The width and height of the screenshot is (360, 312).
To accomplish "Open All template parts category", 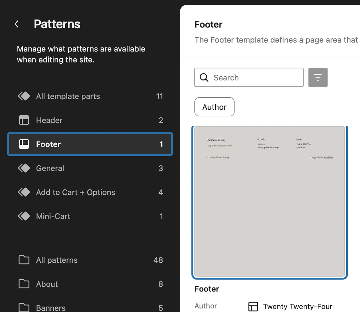I will [x=90, y=96].
